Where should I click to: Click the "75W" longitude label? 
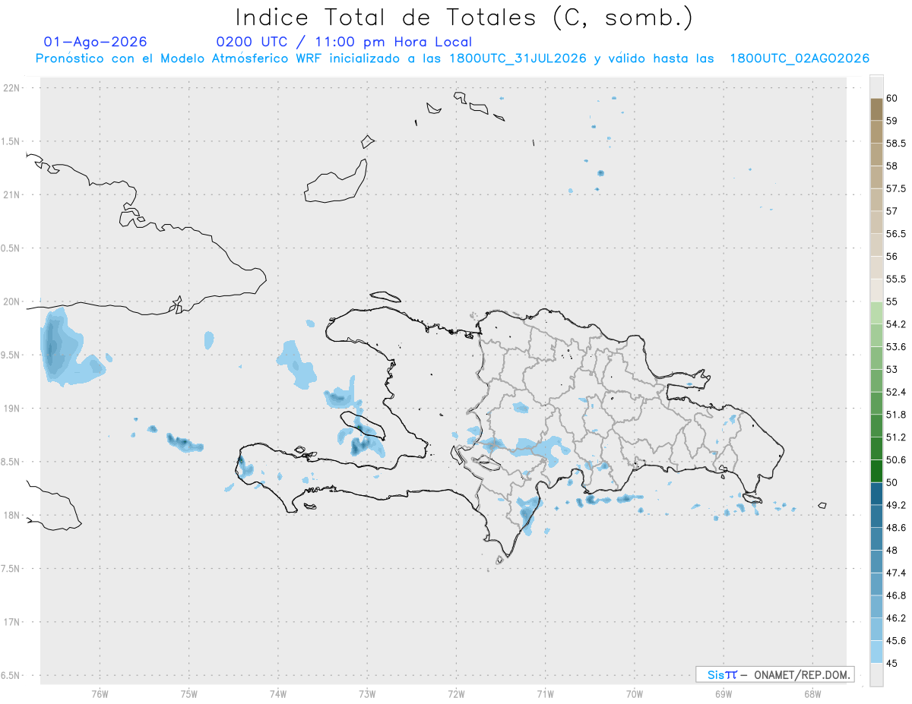point(188,693)
